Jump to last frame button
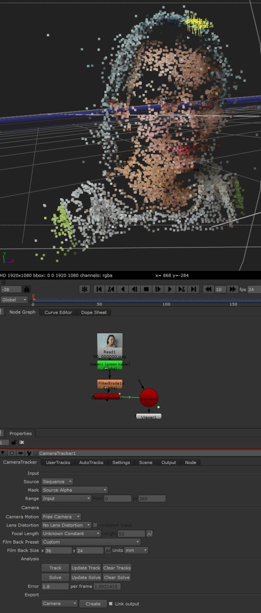The width and height of the screenshot is (261, 613). point(193,289)
